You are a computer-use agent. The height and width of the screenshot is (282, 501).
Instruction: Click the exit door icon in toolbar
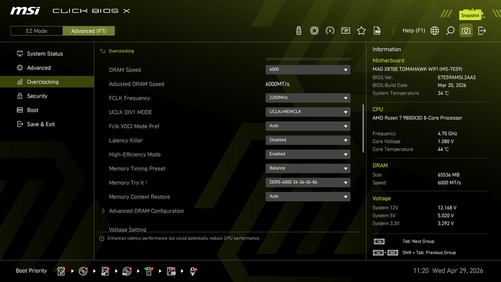tap(482, 31)
